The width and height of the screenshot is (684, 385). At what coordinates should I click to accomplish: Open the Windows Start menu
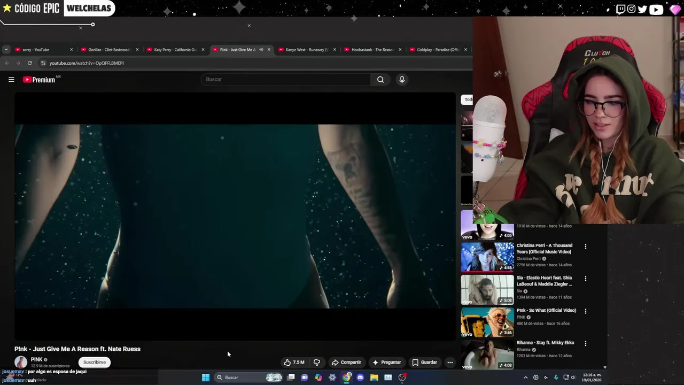click(206, 378)
